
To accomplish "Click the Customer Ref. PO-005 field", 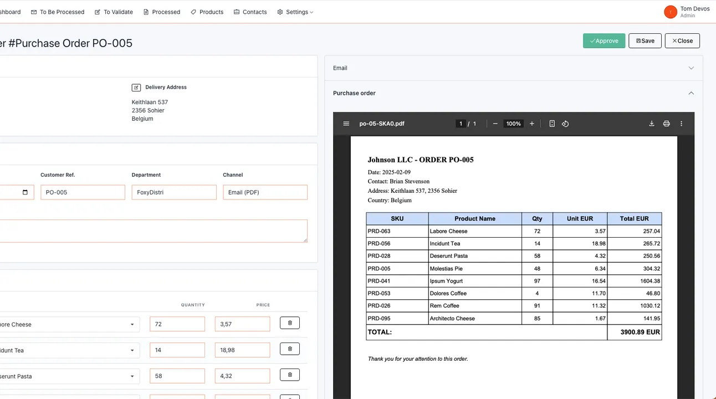I will point(83,192).
